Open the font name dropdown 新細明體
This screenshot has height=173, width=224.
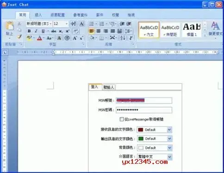click(50, 24)
